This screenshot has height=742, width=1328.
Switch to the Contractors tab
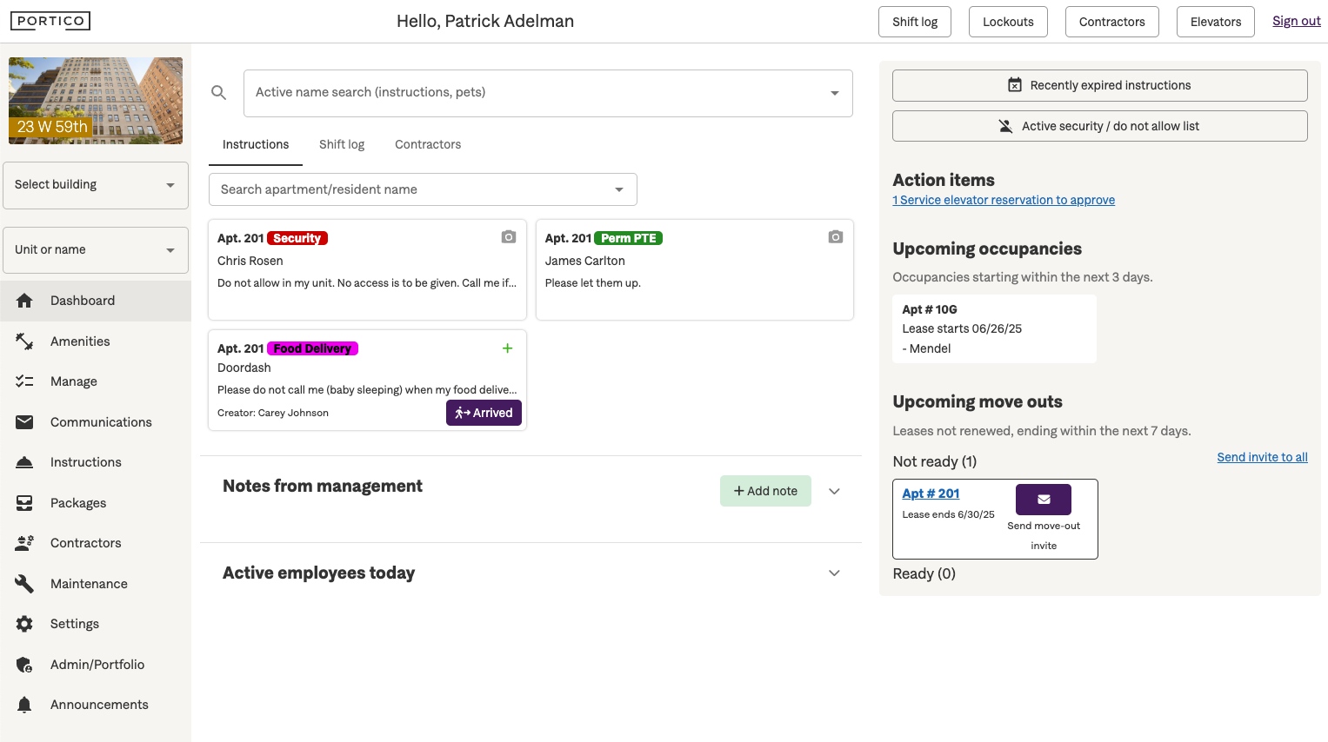428,145
